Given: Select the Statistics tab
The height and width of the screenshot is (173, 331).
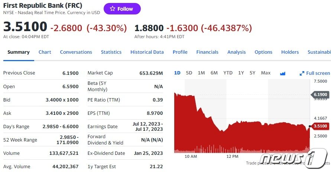Looking at the screenshot, I should [x=111, y=52].
